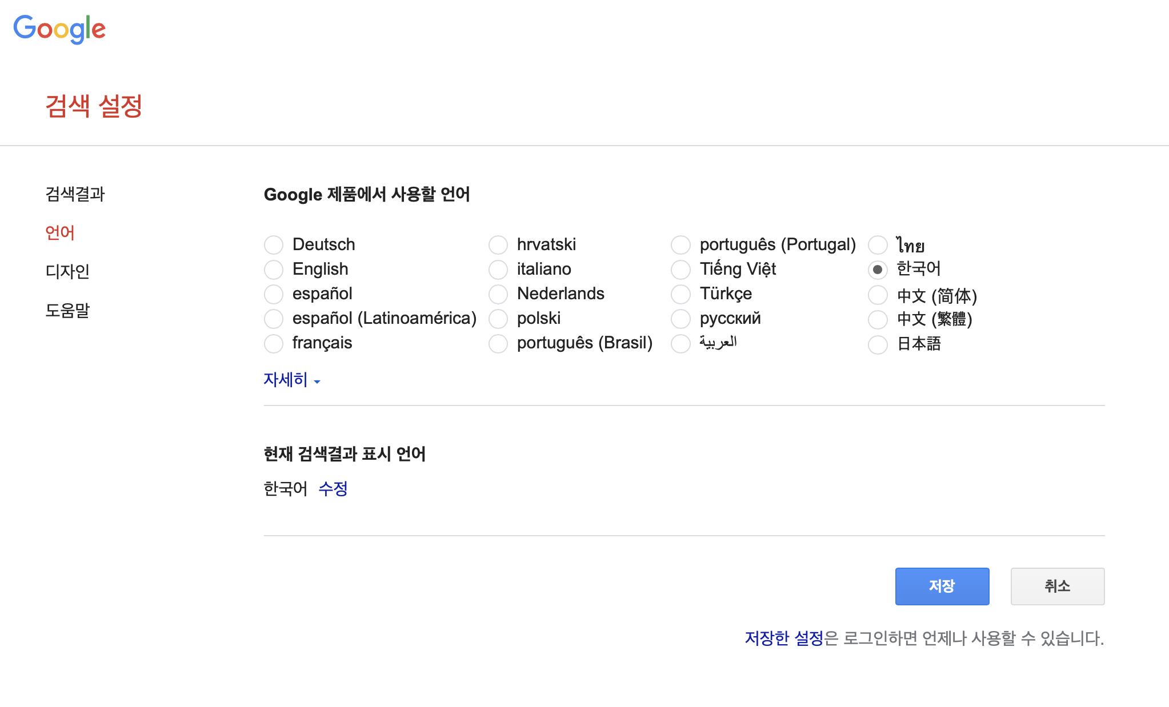This screenshot has height=707, width=1169.
Task: Choose 中文 (简体) language option
Action: click(x=878, y=295)
